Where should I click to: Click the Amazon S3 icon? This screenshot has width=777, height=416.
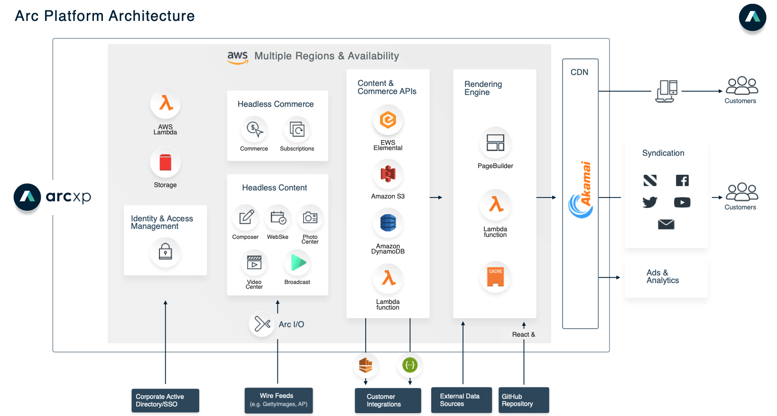click(x=388, y=174)
